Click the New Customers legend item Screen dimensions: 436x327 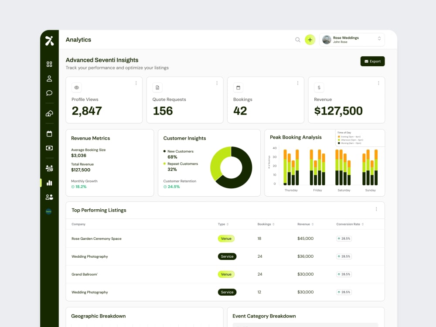click(178, 151)
